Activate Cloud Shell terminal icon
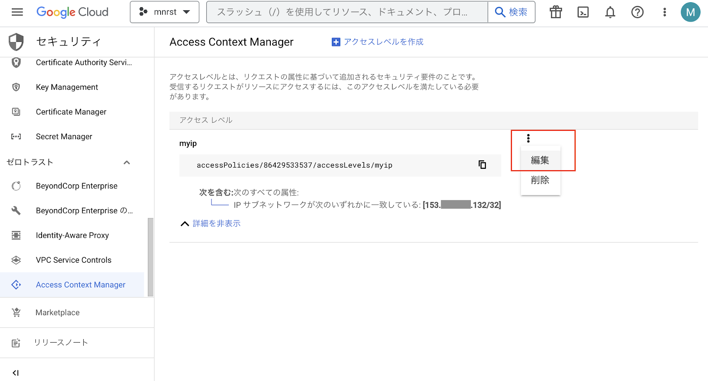 pos(583,12)
